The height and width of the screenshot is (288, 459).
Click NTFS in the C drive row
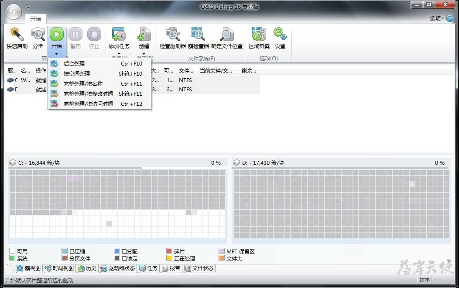(185, 80)
